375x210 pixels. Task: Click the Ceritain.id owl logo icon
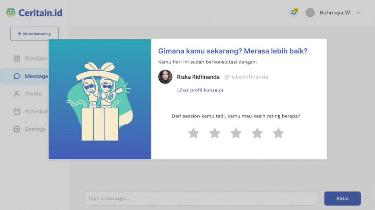(11, 12)
